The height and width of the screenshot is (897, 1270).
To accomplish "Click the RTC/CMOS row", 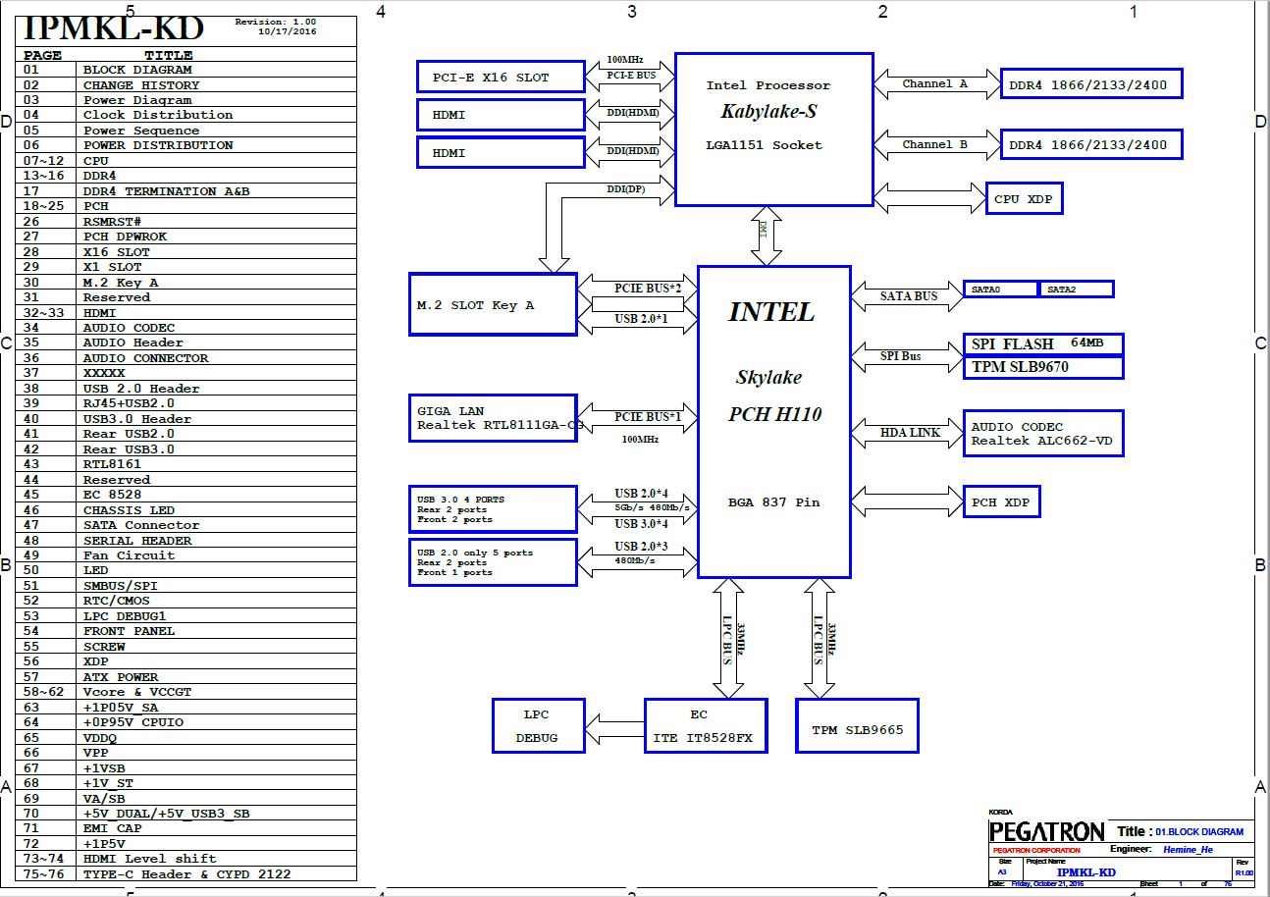I will tap(185, 601).
